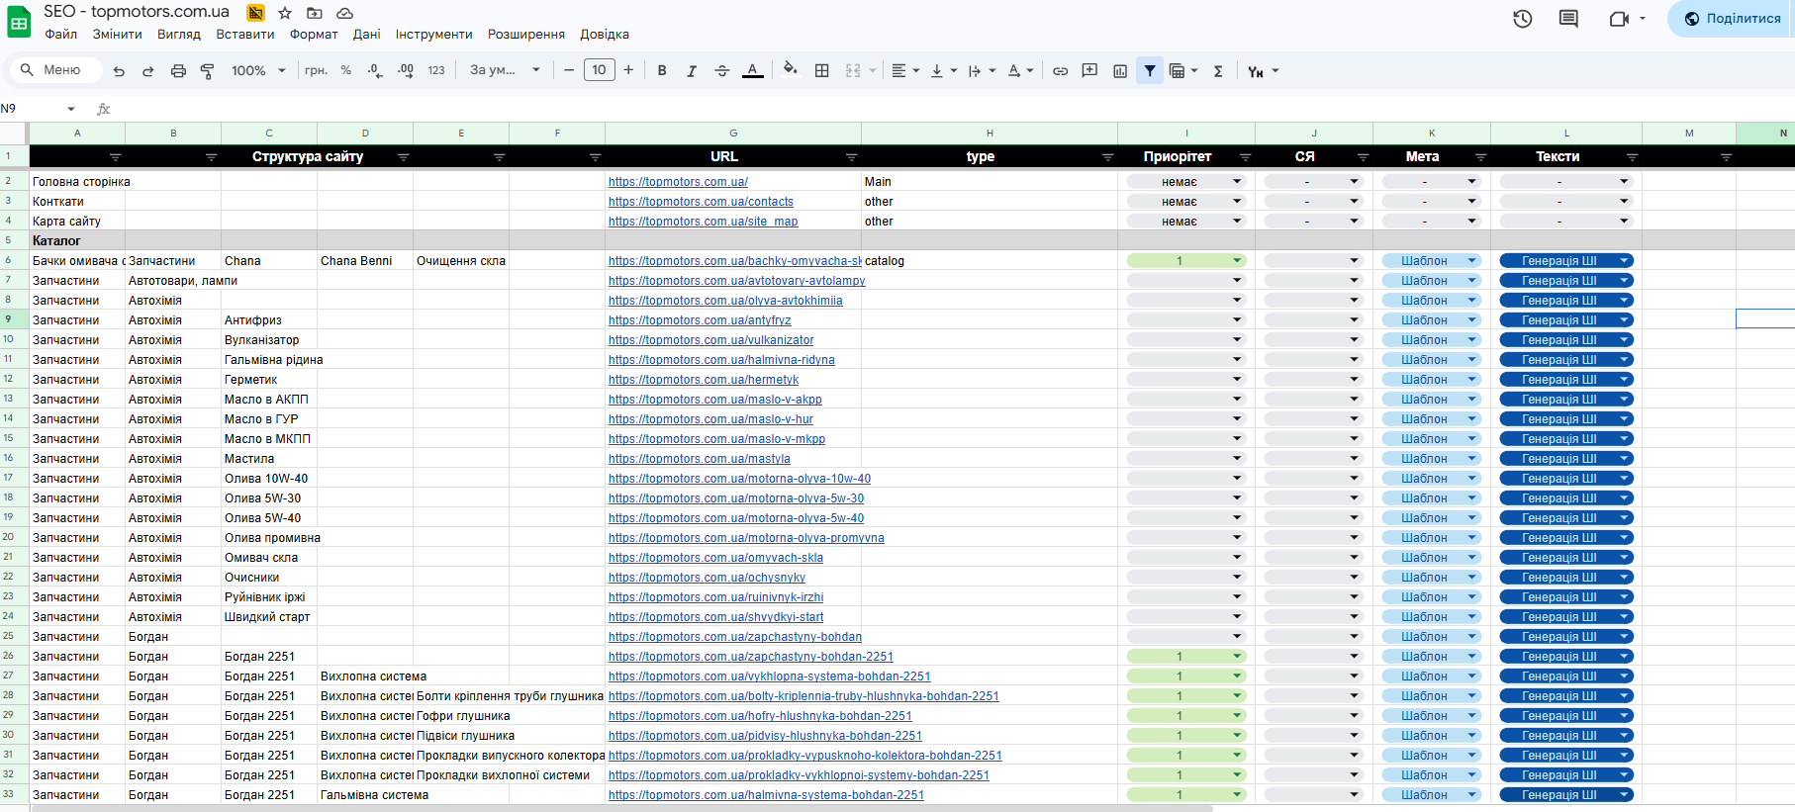Open the fill color picker

point(790,70)
